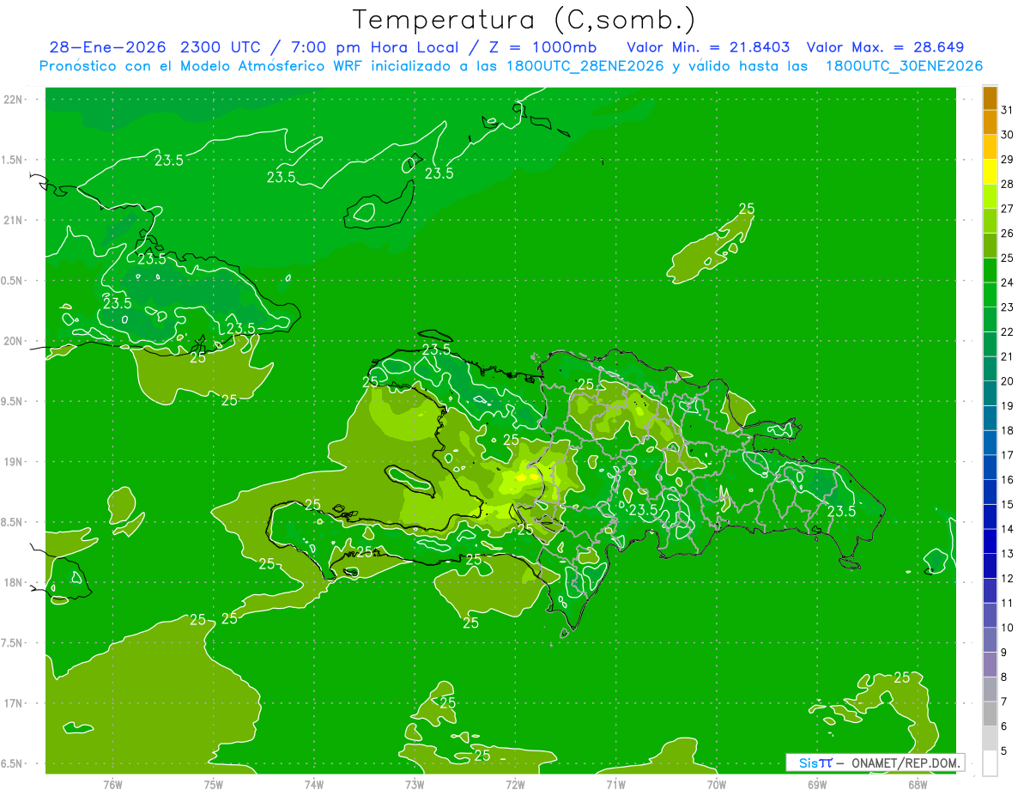Image resolution: width=1030 pixels, height=796 pixels.
Task: Click the '75W' longitude axis label
Action: tap(214, 784)
